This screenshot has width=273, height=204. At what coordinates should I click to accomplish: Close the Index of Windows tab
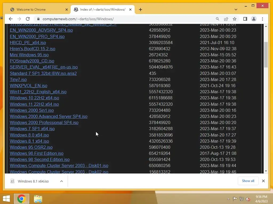click(130, 10)
